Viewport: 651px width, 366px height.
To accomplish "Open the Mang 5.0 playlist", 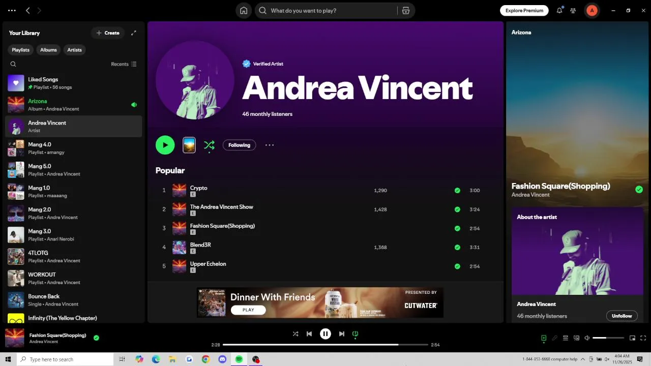I will tap(73, 170).
